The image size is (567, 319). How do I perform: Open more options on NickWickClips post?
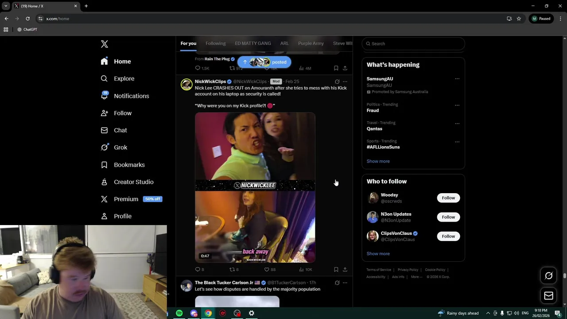click(345, 82)
